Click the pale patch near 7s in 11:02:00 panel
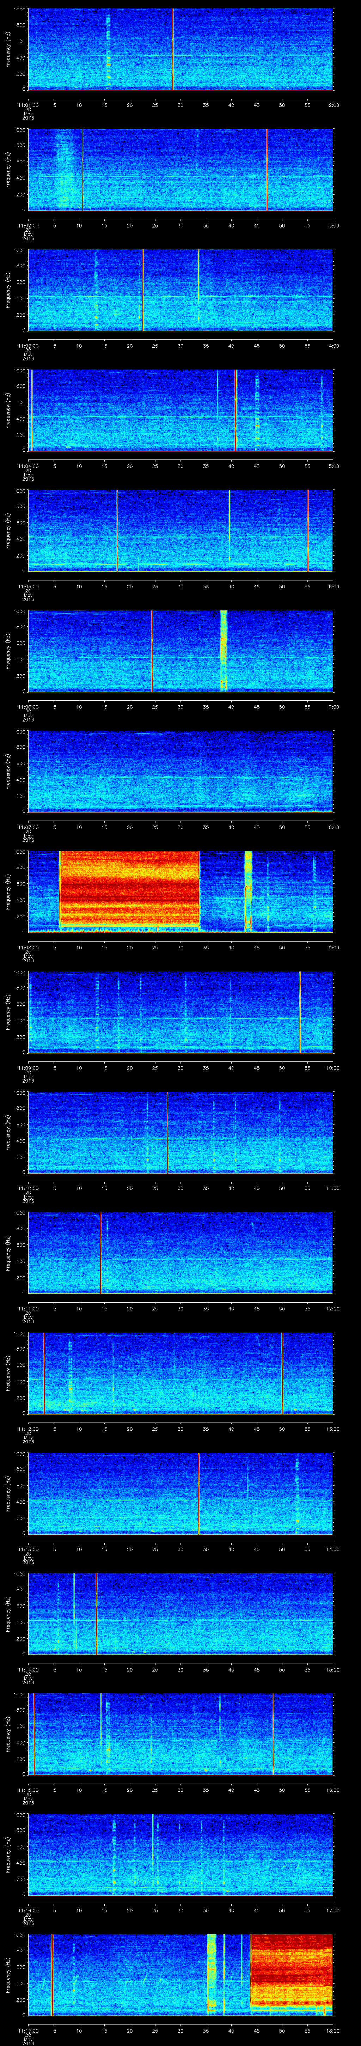The height and width of the screenshot is (2046, 361). pyautogui.click(x=65, y=170)
